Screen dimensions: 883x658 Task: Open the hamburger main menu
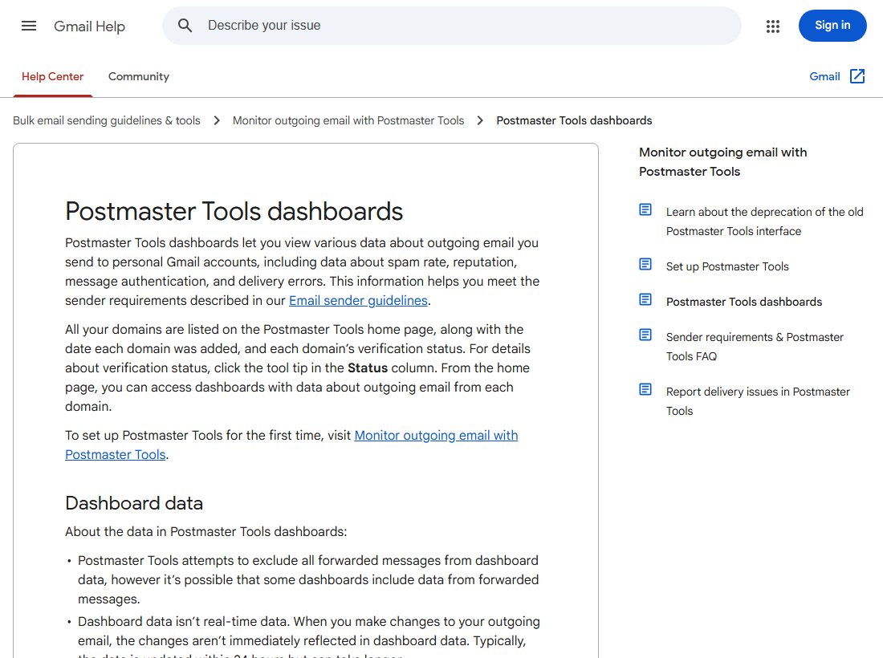click(x=29, y=26)
